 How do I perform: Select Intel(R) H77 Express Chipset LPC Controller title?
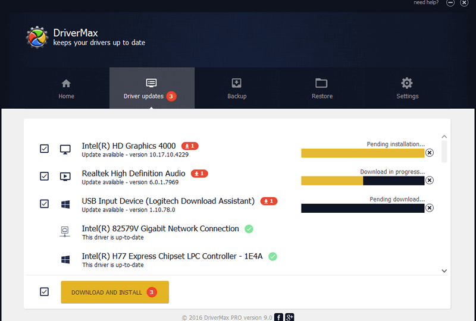tap(172, 256)
